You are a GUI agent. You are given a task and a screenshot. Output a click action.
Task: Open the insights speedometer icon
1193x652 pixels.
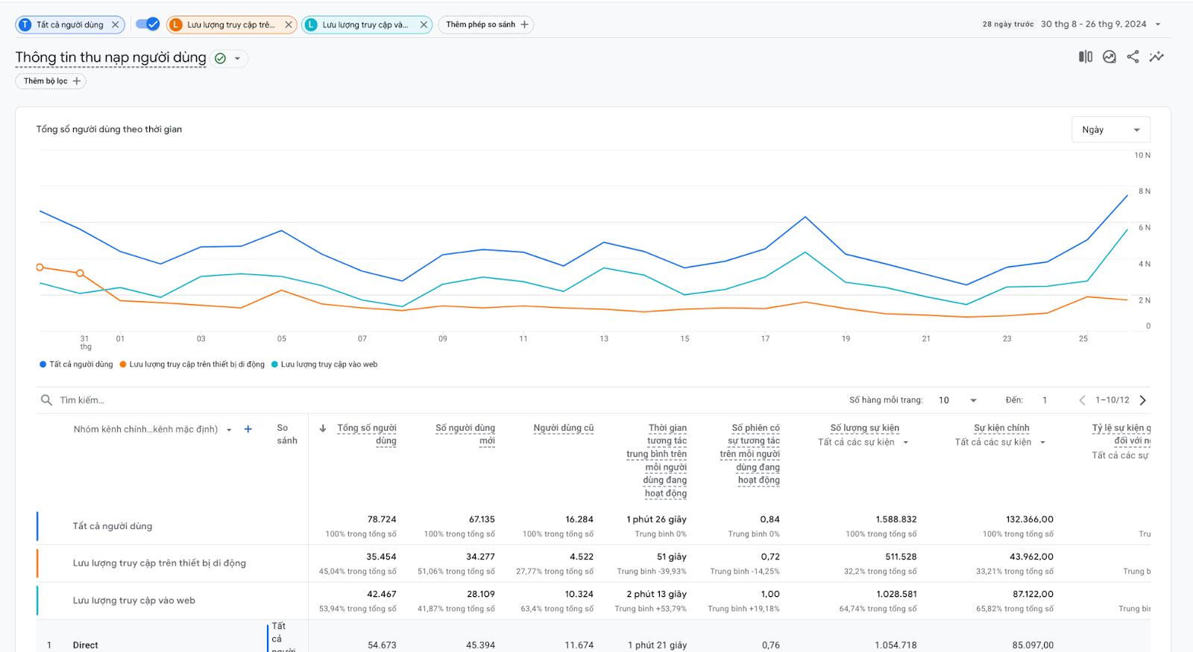click(x=1109, y=57)
